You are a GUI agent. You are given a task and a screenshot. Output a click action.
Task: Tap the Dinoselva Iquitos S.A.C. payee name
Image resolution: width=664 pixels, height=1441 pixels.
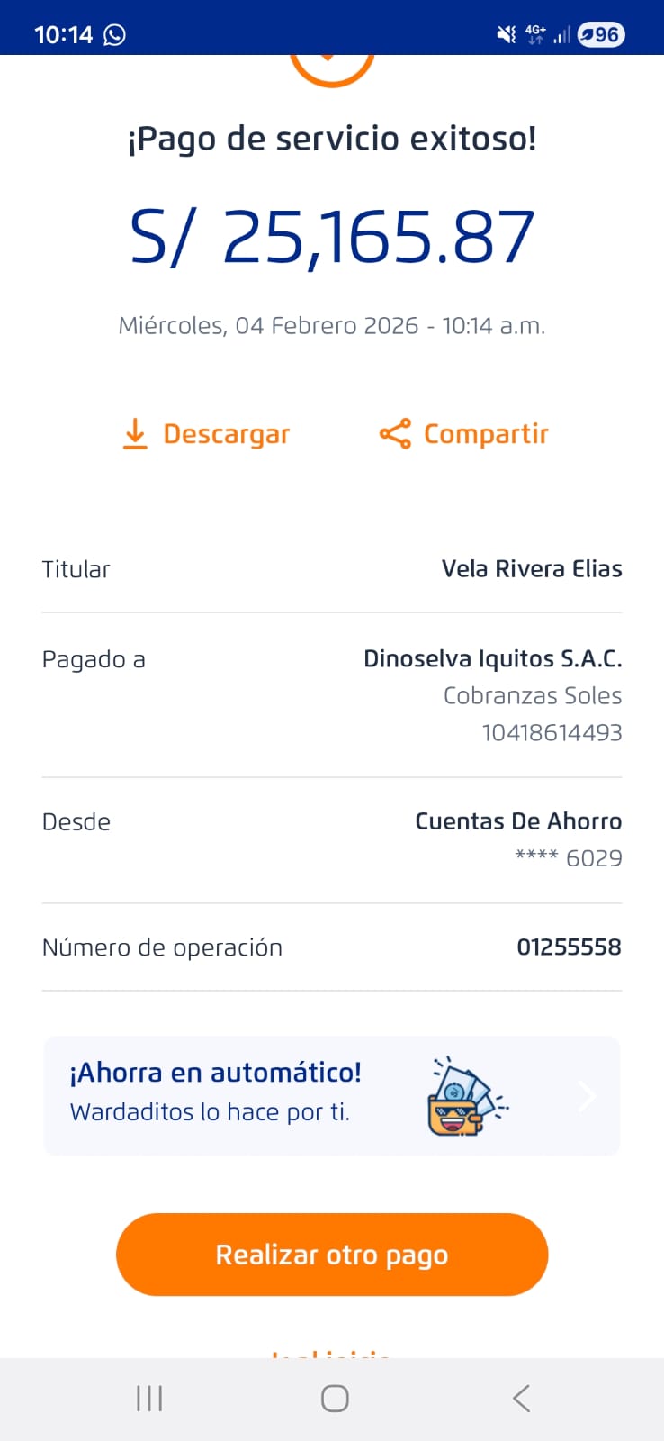492,659
